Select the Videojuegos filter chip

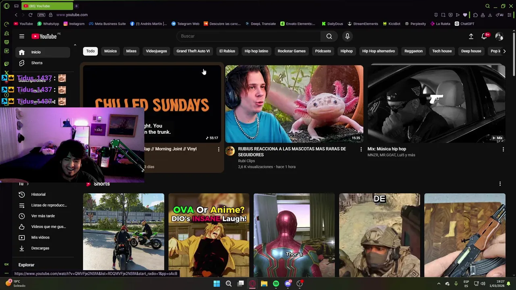(156, 51)
